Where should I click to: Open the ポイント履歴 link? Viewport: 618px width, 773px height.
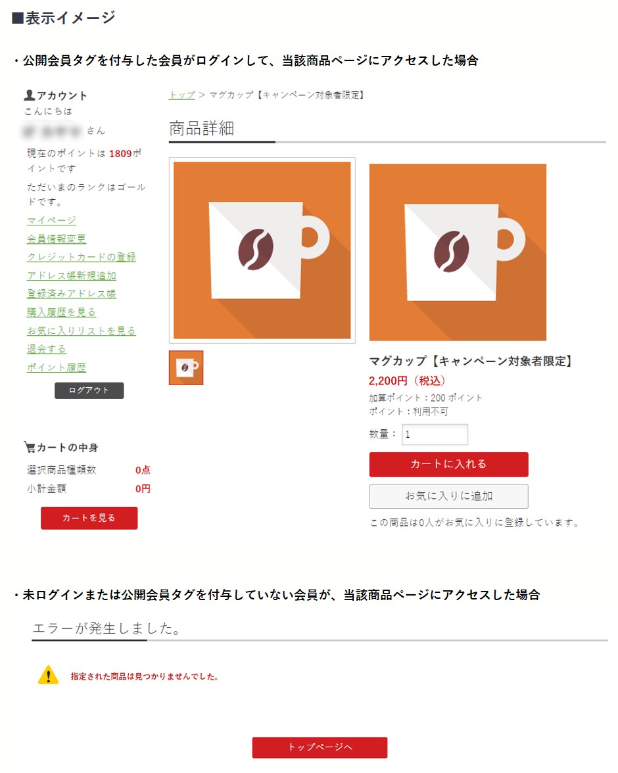[x=57, y=367]
